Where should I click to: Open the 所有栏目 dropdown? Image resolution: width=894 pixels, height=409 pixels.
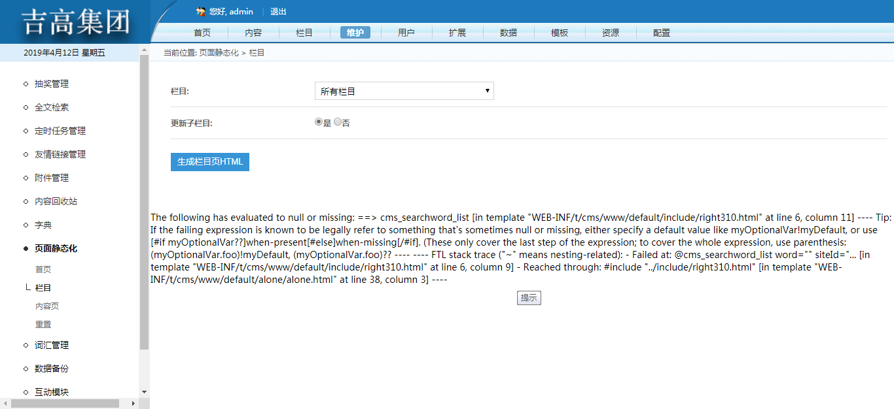(404, 91)
